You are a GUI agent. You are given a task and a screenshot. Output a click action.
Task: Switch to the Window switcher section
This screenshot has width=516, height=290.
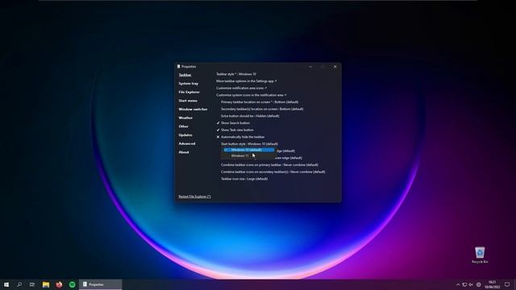coord(193,110)
